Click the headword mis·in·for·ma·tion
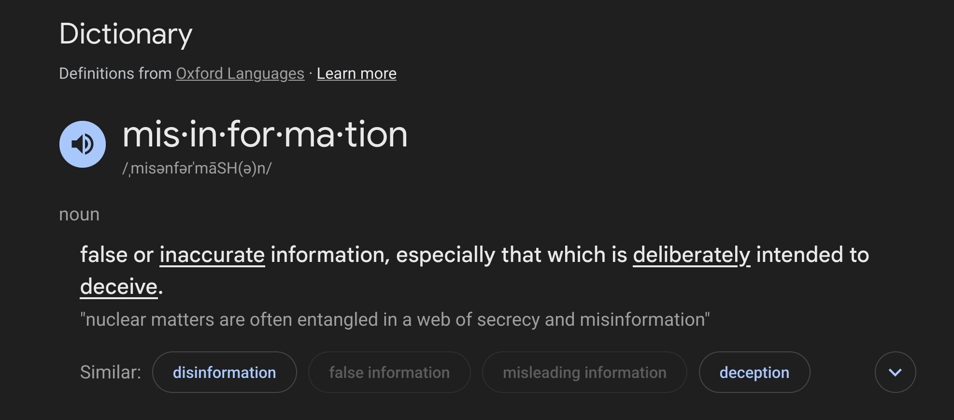This screenshot has width=954, height=420. pos(265,134)
